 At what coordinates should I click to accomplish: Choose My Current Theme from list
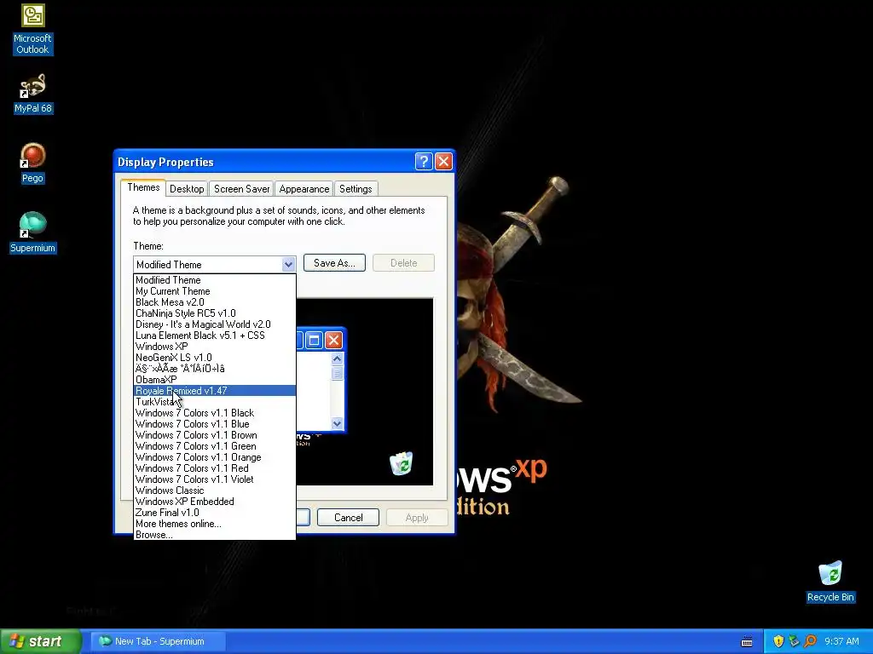tap(214, 291)
